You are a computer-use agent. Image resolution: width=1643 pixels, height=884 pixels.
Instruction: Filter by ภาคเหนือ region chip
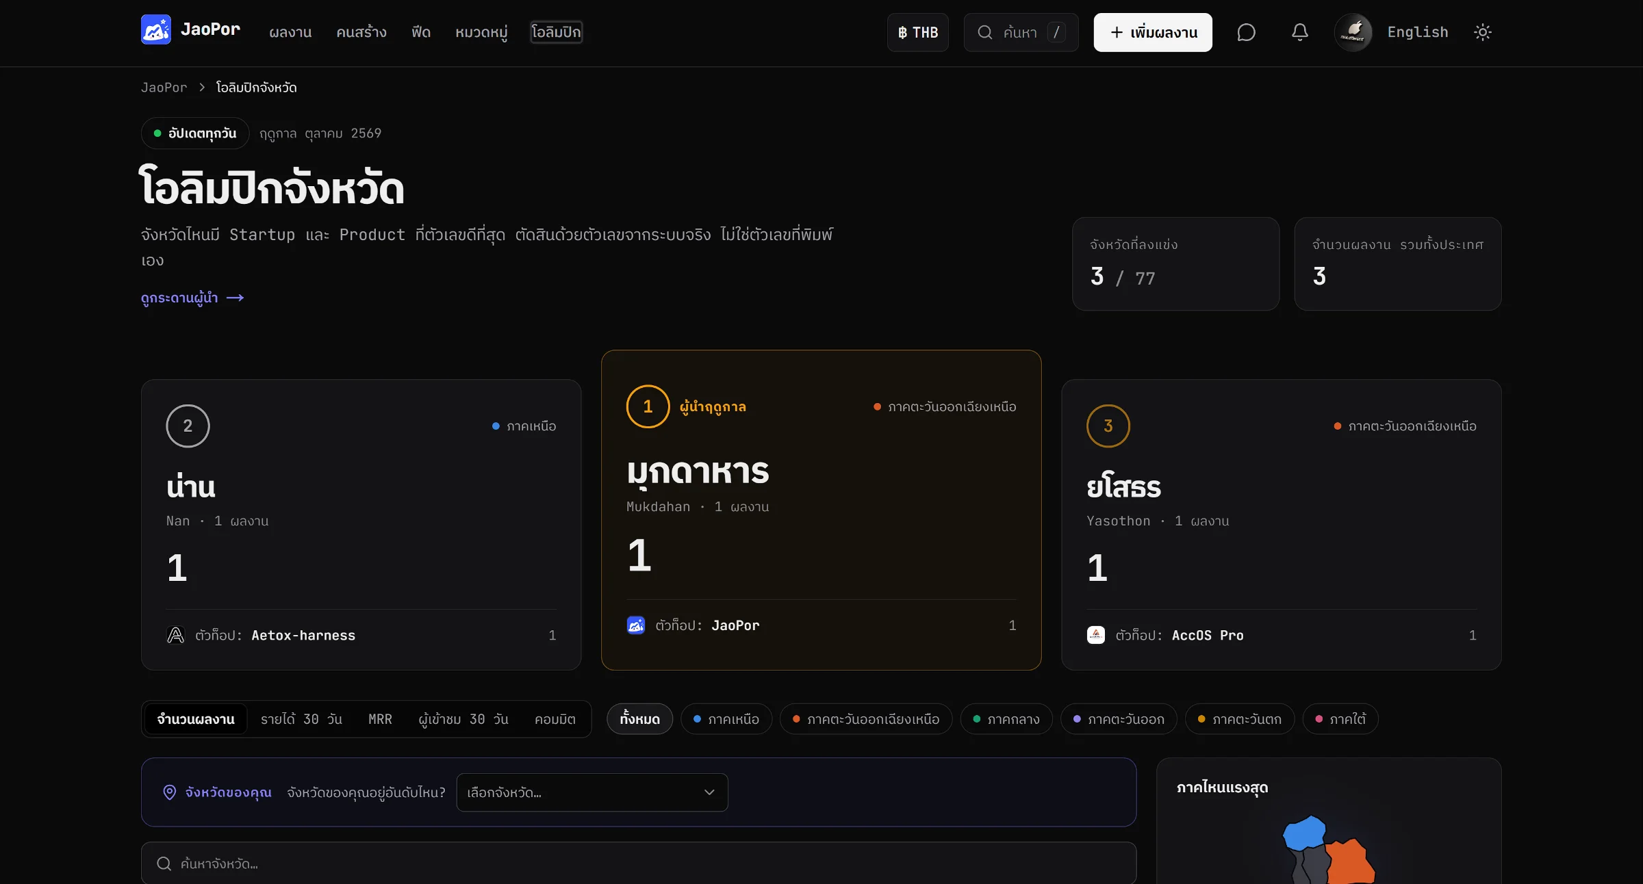click(726, 719)
